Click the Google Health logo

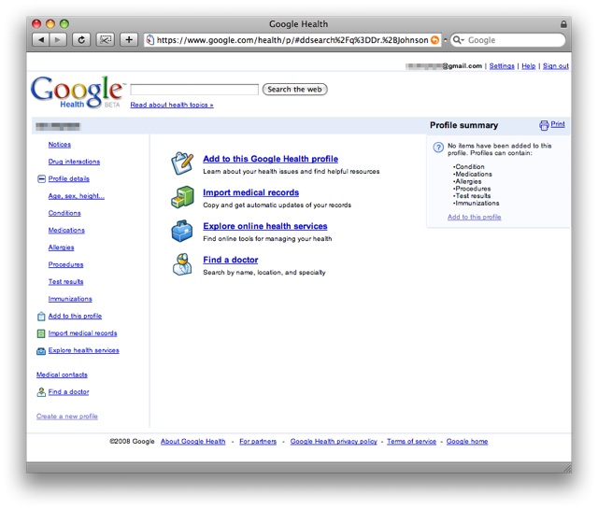coord(78,92)
